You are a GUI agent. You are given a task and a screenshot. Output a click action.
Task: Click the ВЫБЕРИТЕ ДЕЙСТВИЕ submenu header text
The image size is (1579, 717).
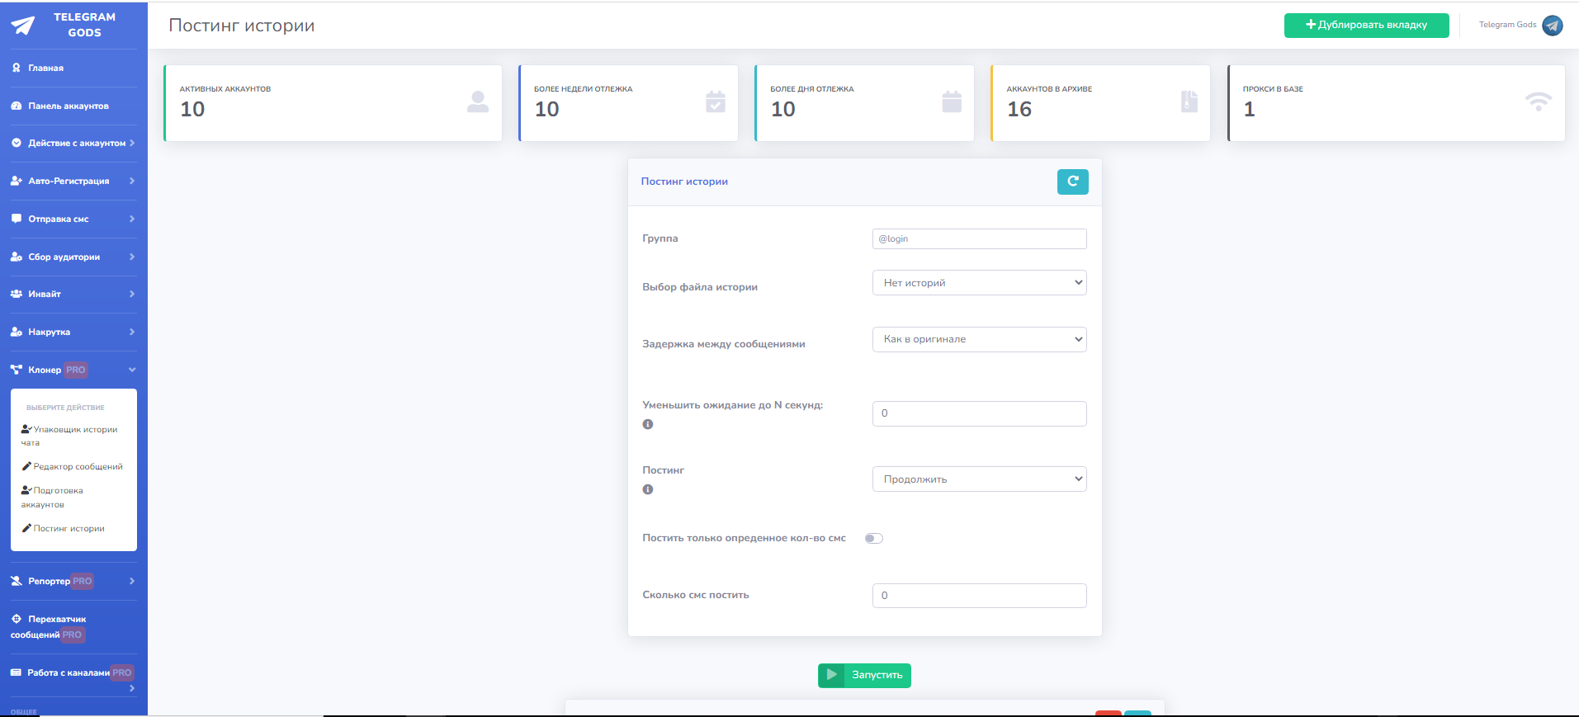coord(66,408)
